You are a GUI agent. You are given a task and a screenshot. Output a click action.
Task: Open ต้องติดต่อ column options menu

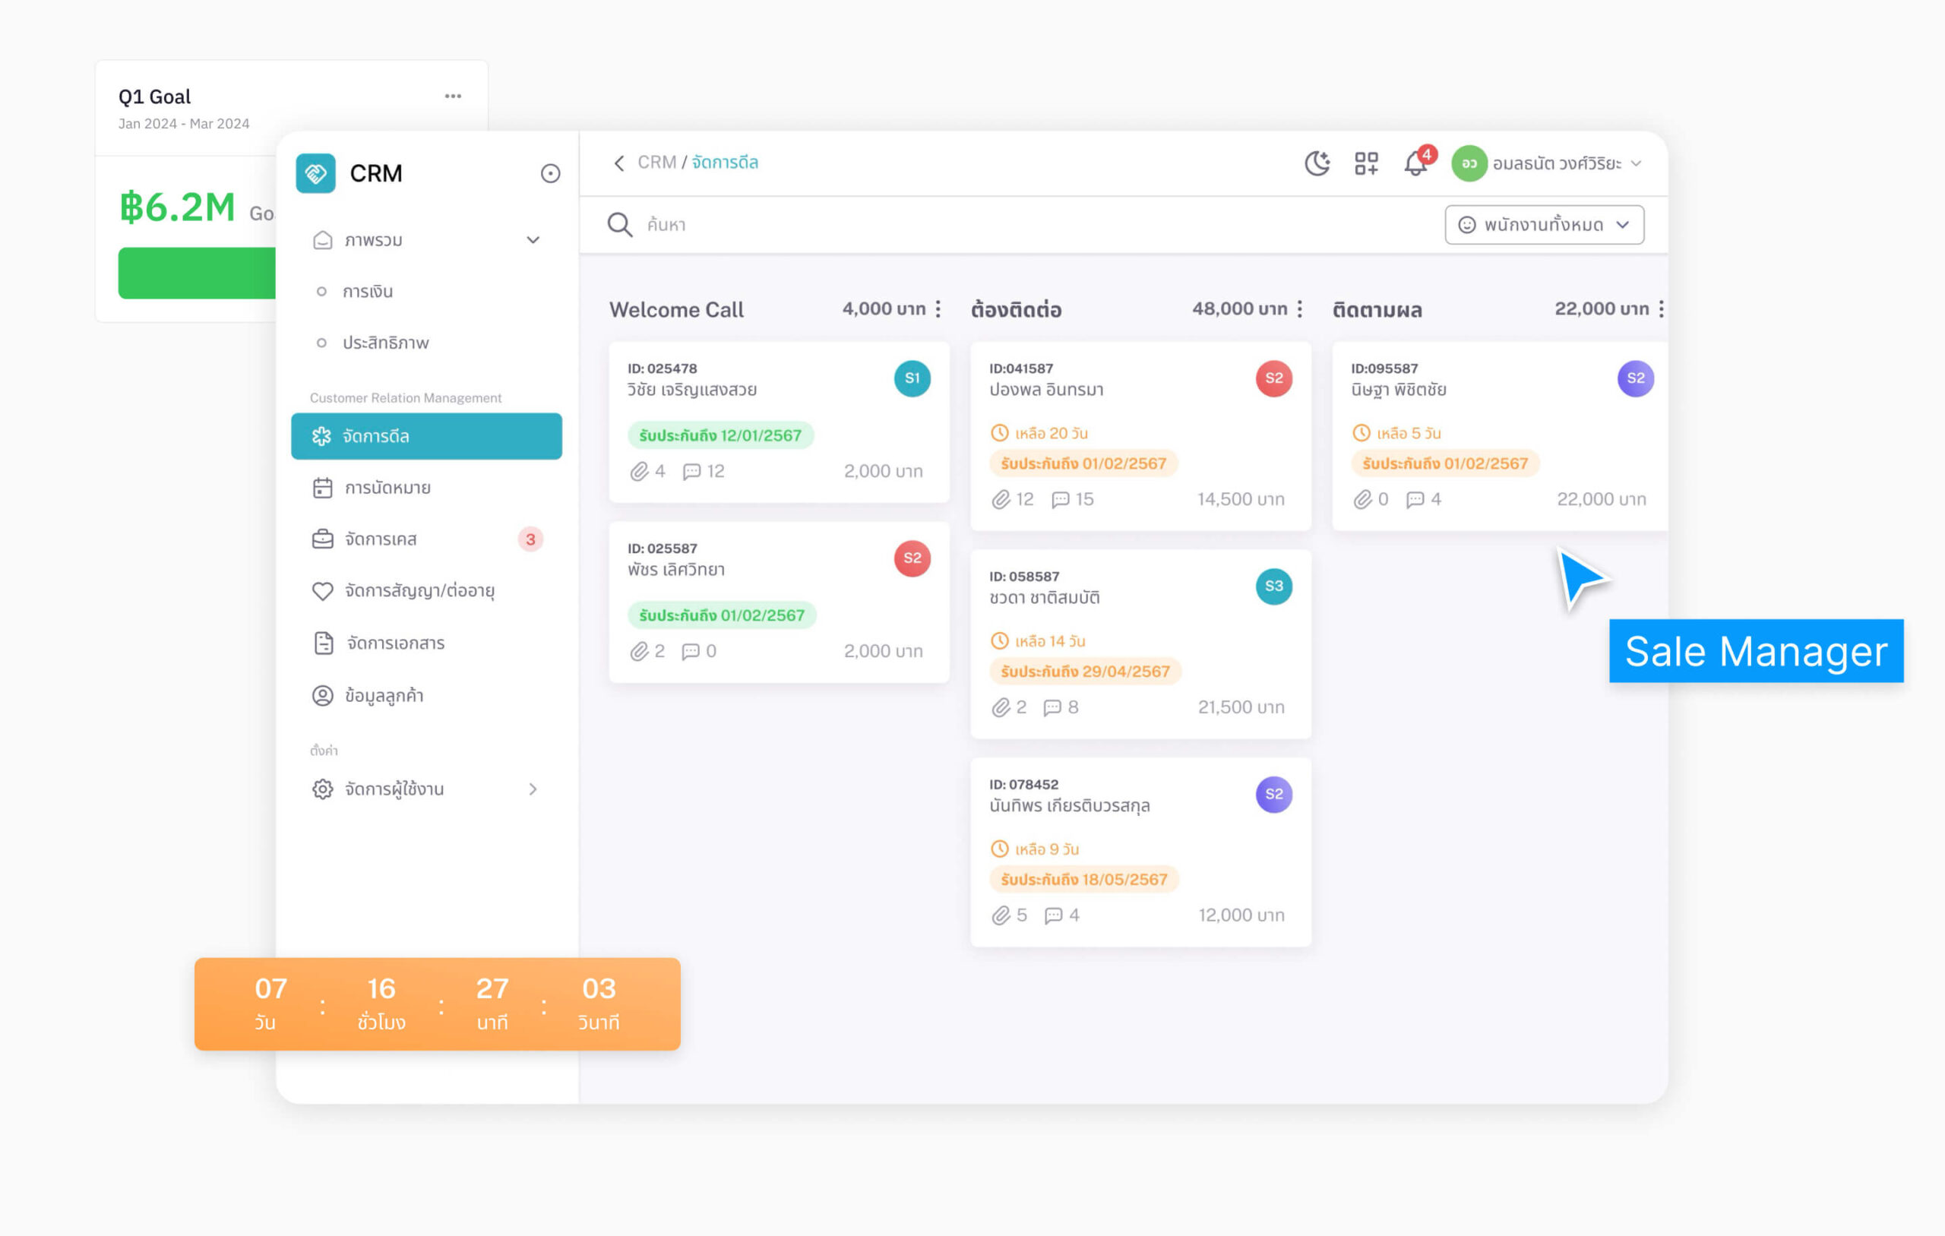1300,308
